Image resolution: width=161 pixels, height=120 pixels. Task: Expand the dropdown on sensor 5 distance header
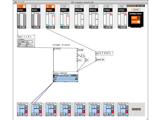point(82,6)
